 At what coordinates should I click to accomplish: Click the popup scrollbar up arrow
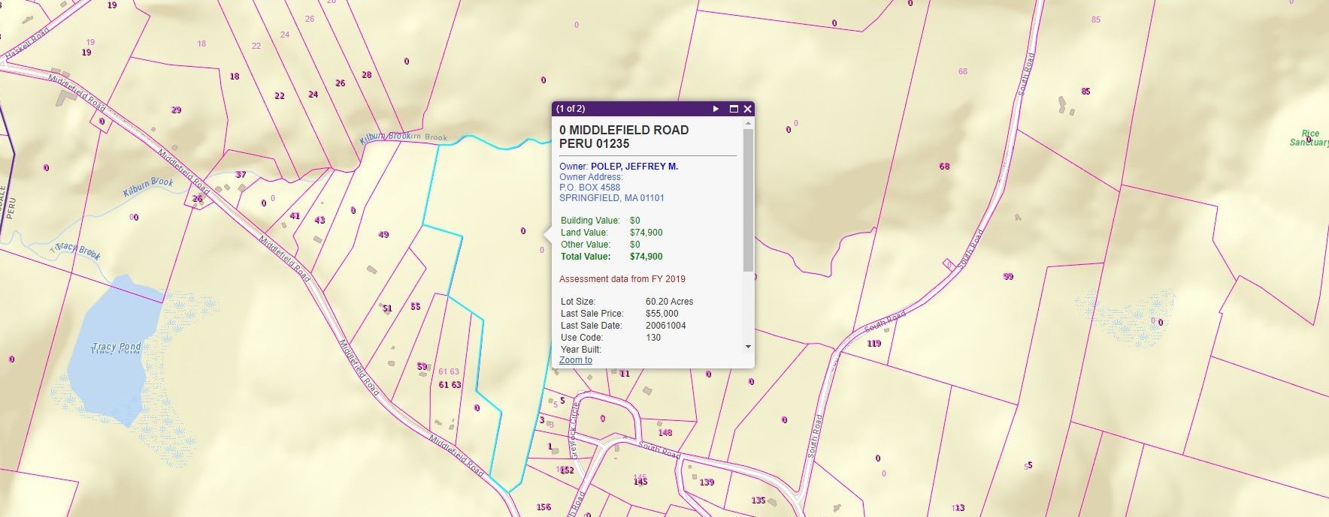click(x=748, y=124)
